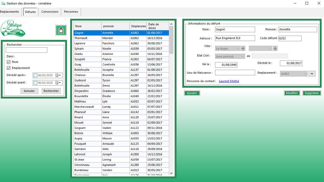Enable the Décédé après date checkbox
The image size is (324, 182).
point(36,76)
